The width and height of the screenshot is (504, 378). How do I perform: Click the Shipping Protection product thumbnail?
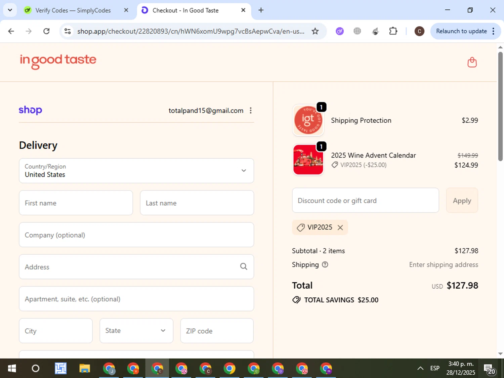click(x=308, y=120)
